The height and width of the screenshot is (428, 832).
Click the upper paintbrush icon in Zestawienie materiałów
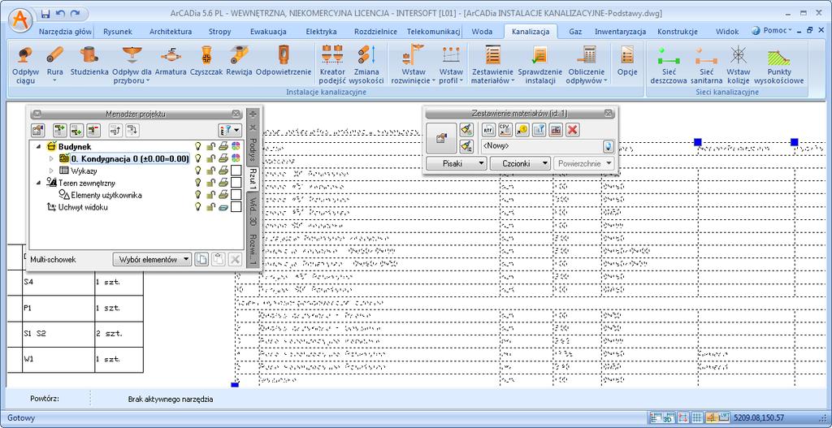click(466, 129)
